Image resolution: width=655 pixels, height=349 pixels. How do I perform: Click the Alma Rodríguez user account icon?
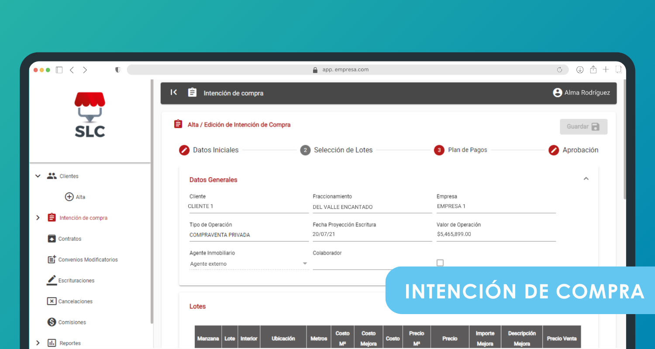click(557, 92)
